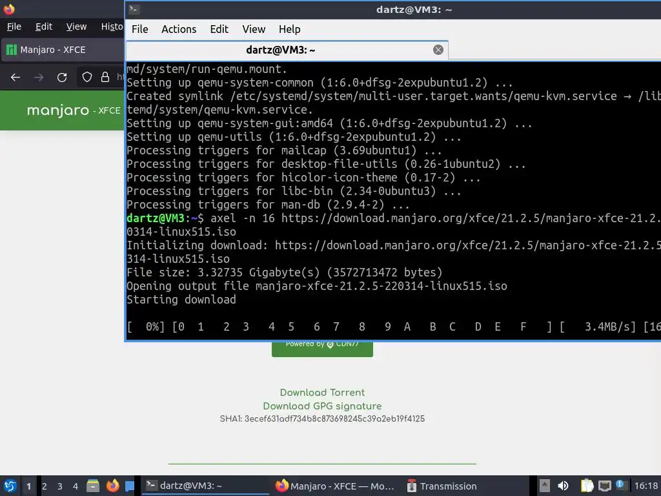Select the Manjaro - XFCE browser tab

pyautogui.click(x=63, y=50)
